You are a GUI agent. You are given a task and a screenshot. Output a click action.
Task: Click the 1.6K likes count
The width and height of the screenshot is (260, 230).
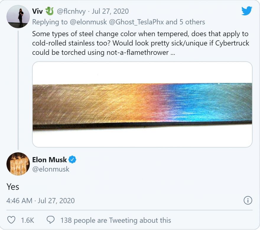tap(27, 220)
